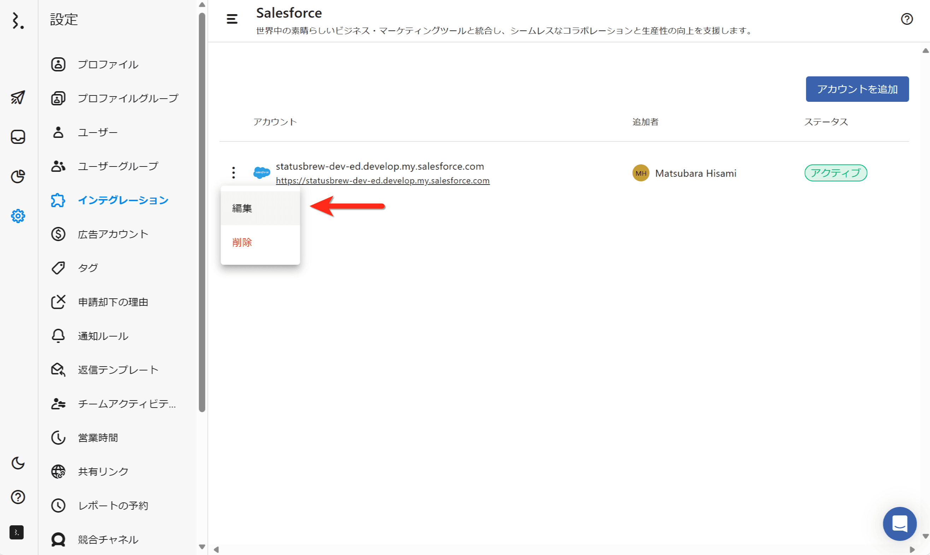Screen dimensions: 930x555
Task: Open the reports pie chart icon
Action: point(18,176)
